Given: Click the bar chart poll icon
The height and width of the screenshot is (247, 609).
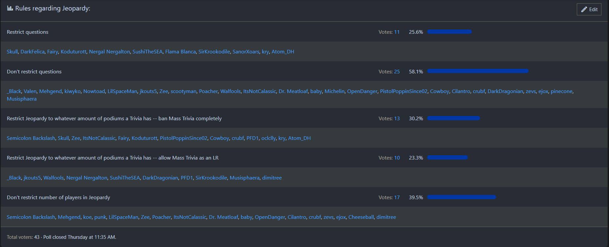Looking at the screenshot, I should 10,8.
